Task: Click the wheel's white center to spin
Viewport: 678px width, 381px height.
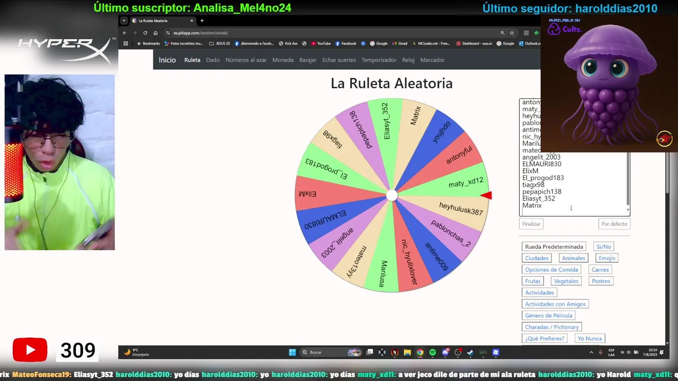Action: 391,195
